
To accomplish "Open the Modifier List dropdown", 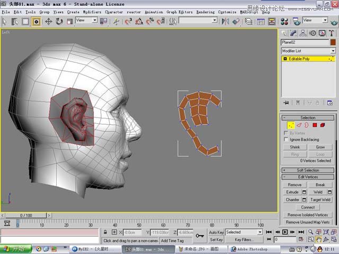I will coord(308,51).
